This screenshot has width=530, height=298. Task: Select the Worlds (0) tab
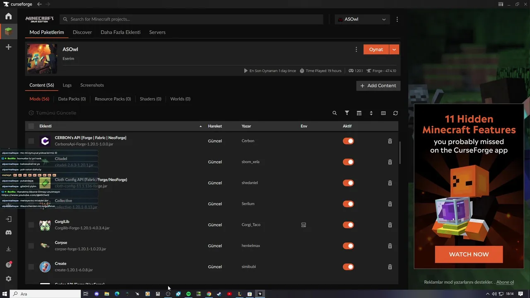click(x=181, y=99)
